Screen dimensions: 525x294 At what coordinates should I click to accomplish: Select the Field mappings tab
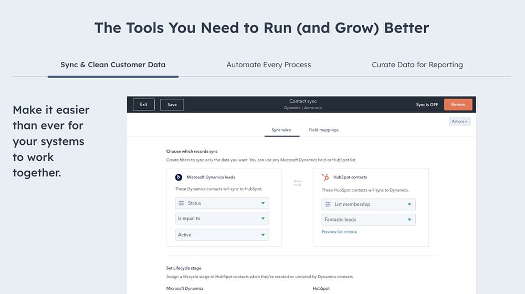pos(323,130)
